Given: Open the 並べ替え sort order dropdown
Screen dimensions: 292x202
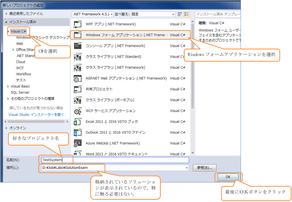Looking at the screenshot, I should point(153,14).
